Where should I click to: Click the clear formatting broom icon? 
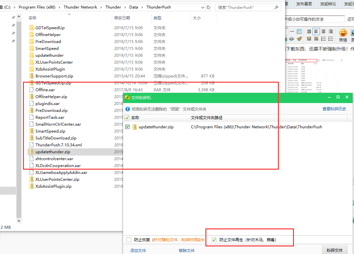(299, 39)
